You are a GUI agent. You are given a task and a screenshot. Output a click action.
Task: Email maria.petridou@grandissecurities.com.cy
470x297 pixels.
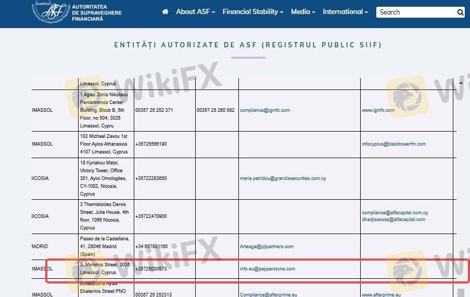pyautogui.click(x=283, y=178)
